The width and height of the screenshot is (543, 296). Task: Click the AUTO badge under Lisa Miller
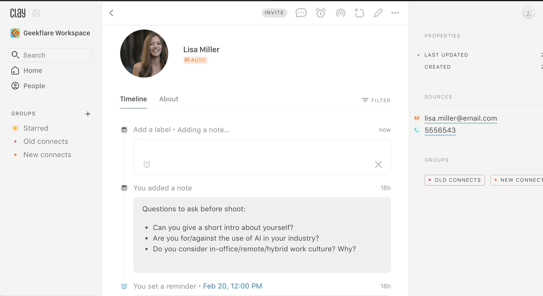point(196,60)
